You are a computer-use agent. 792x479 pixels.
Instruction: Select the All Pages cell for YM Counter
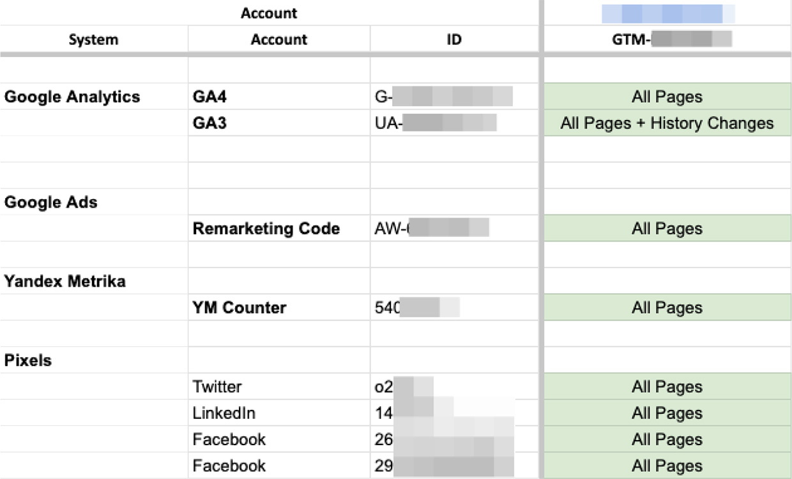click(x=667, y=308)
